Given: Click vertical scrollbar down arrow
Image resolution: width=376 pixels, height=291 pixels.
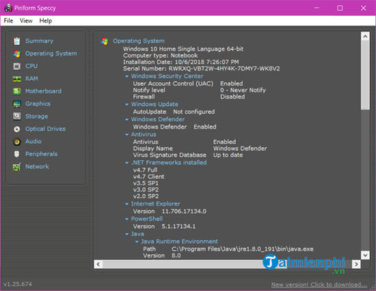Looking at the screenshot, I should 365,255.
